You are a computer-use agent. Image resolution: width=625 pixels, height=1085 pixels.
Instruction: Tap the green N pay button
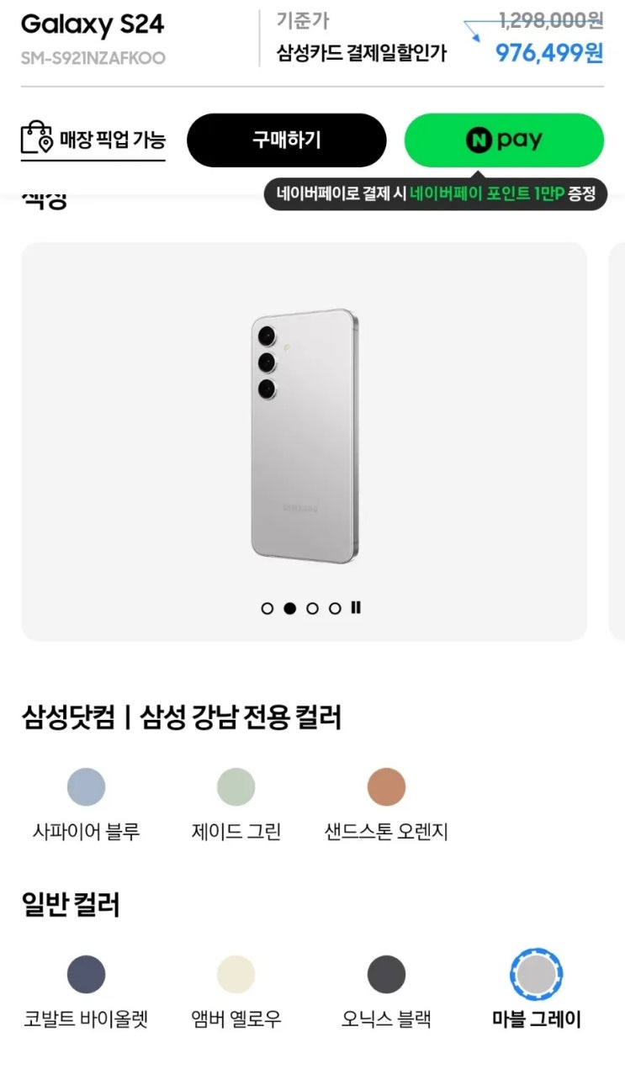tap(504, 140)
